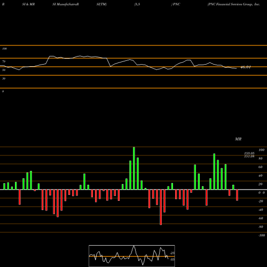Click the longest red MR histogram bar
The width and height of the screenshot is (267, 267).
coord(161,207)
